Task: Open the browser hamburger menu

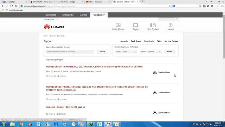Action: click(222, 6)
